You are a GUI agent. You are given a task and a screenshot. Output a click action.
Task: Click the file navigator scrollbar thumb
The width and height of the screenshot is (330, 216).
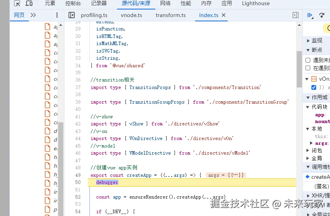tap(61, 169)
